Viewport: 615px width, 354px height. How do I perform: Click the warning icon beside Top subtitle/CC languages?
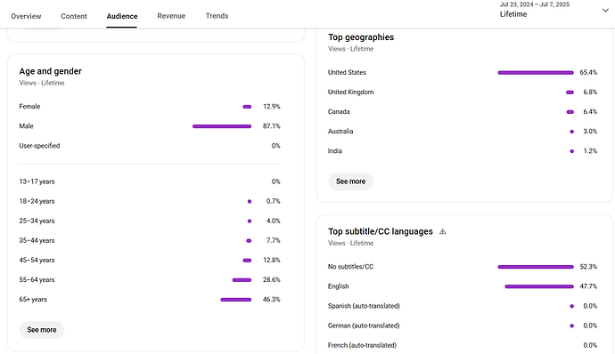click(442, 231)
